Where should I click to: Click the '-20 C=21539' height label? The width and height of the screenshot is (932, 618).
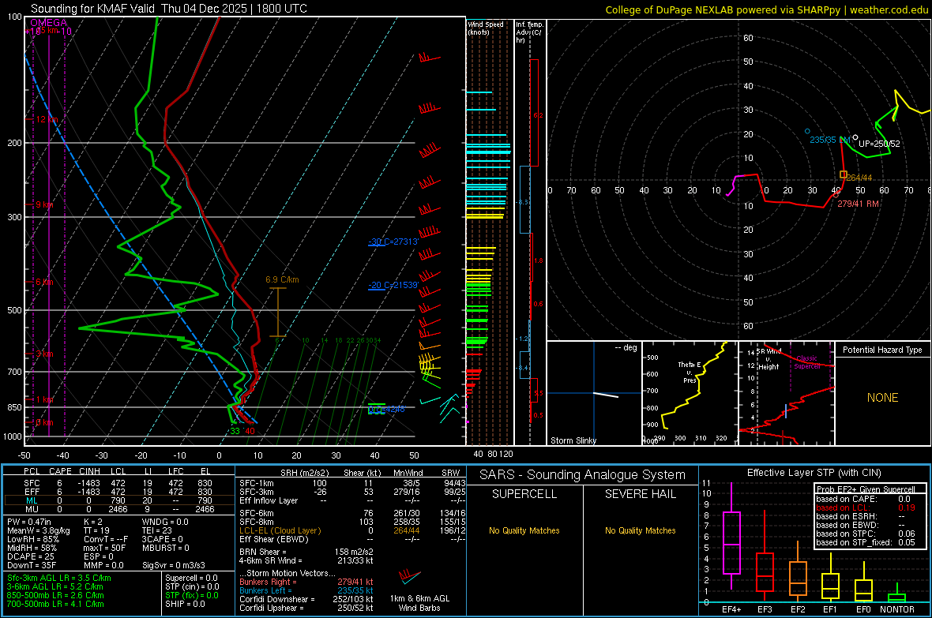click(x=393, y=285)
